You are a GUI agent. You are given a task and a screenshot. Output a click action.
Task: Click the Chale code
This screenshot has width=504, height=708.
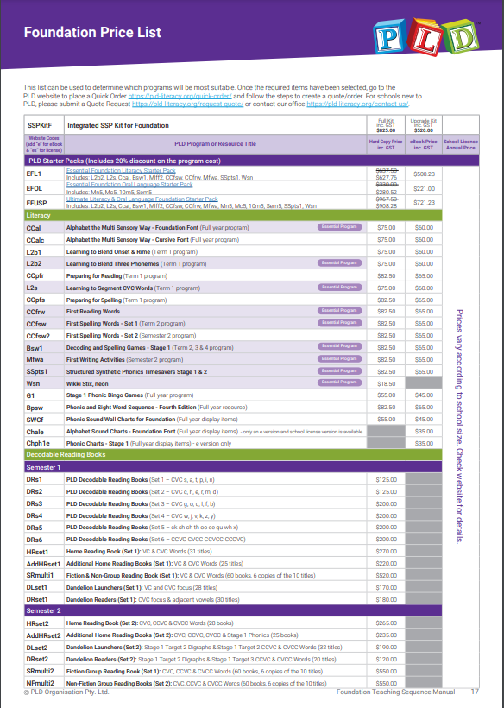click(35, 432)
